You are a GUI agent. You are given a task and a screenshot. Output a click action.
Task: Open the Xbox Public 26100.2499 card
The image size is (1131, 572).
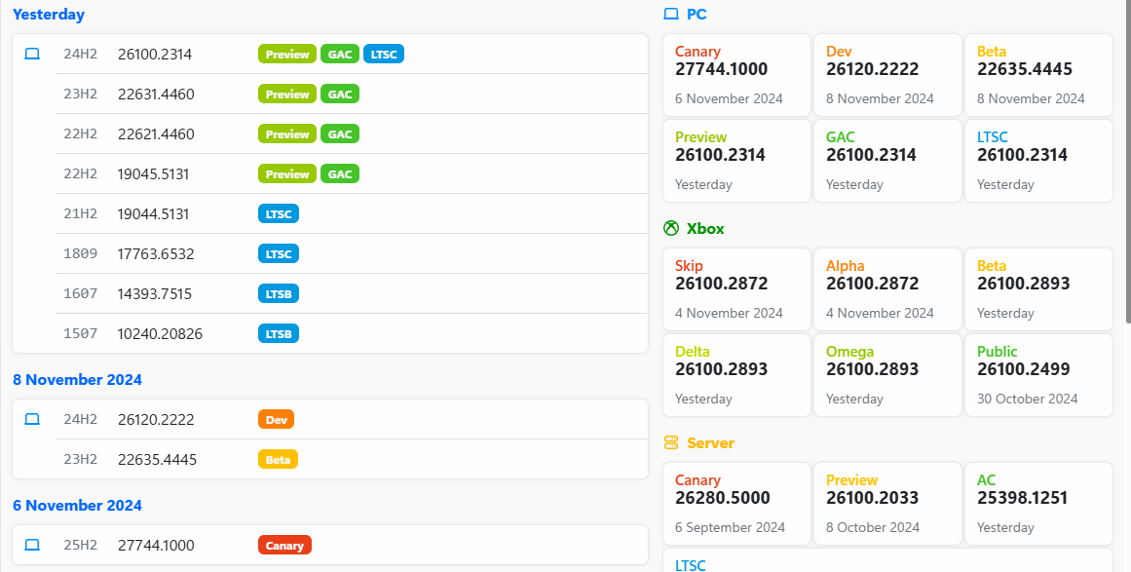click(x=1038, y=375)
